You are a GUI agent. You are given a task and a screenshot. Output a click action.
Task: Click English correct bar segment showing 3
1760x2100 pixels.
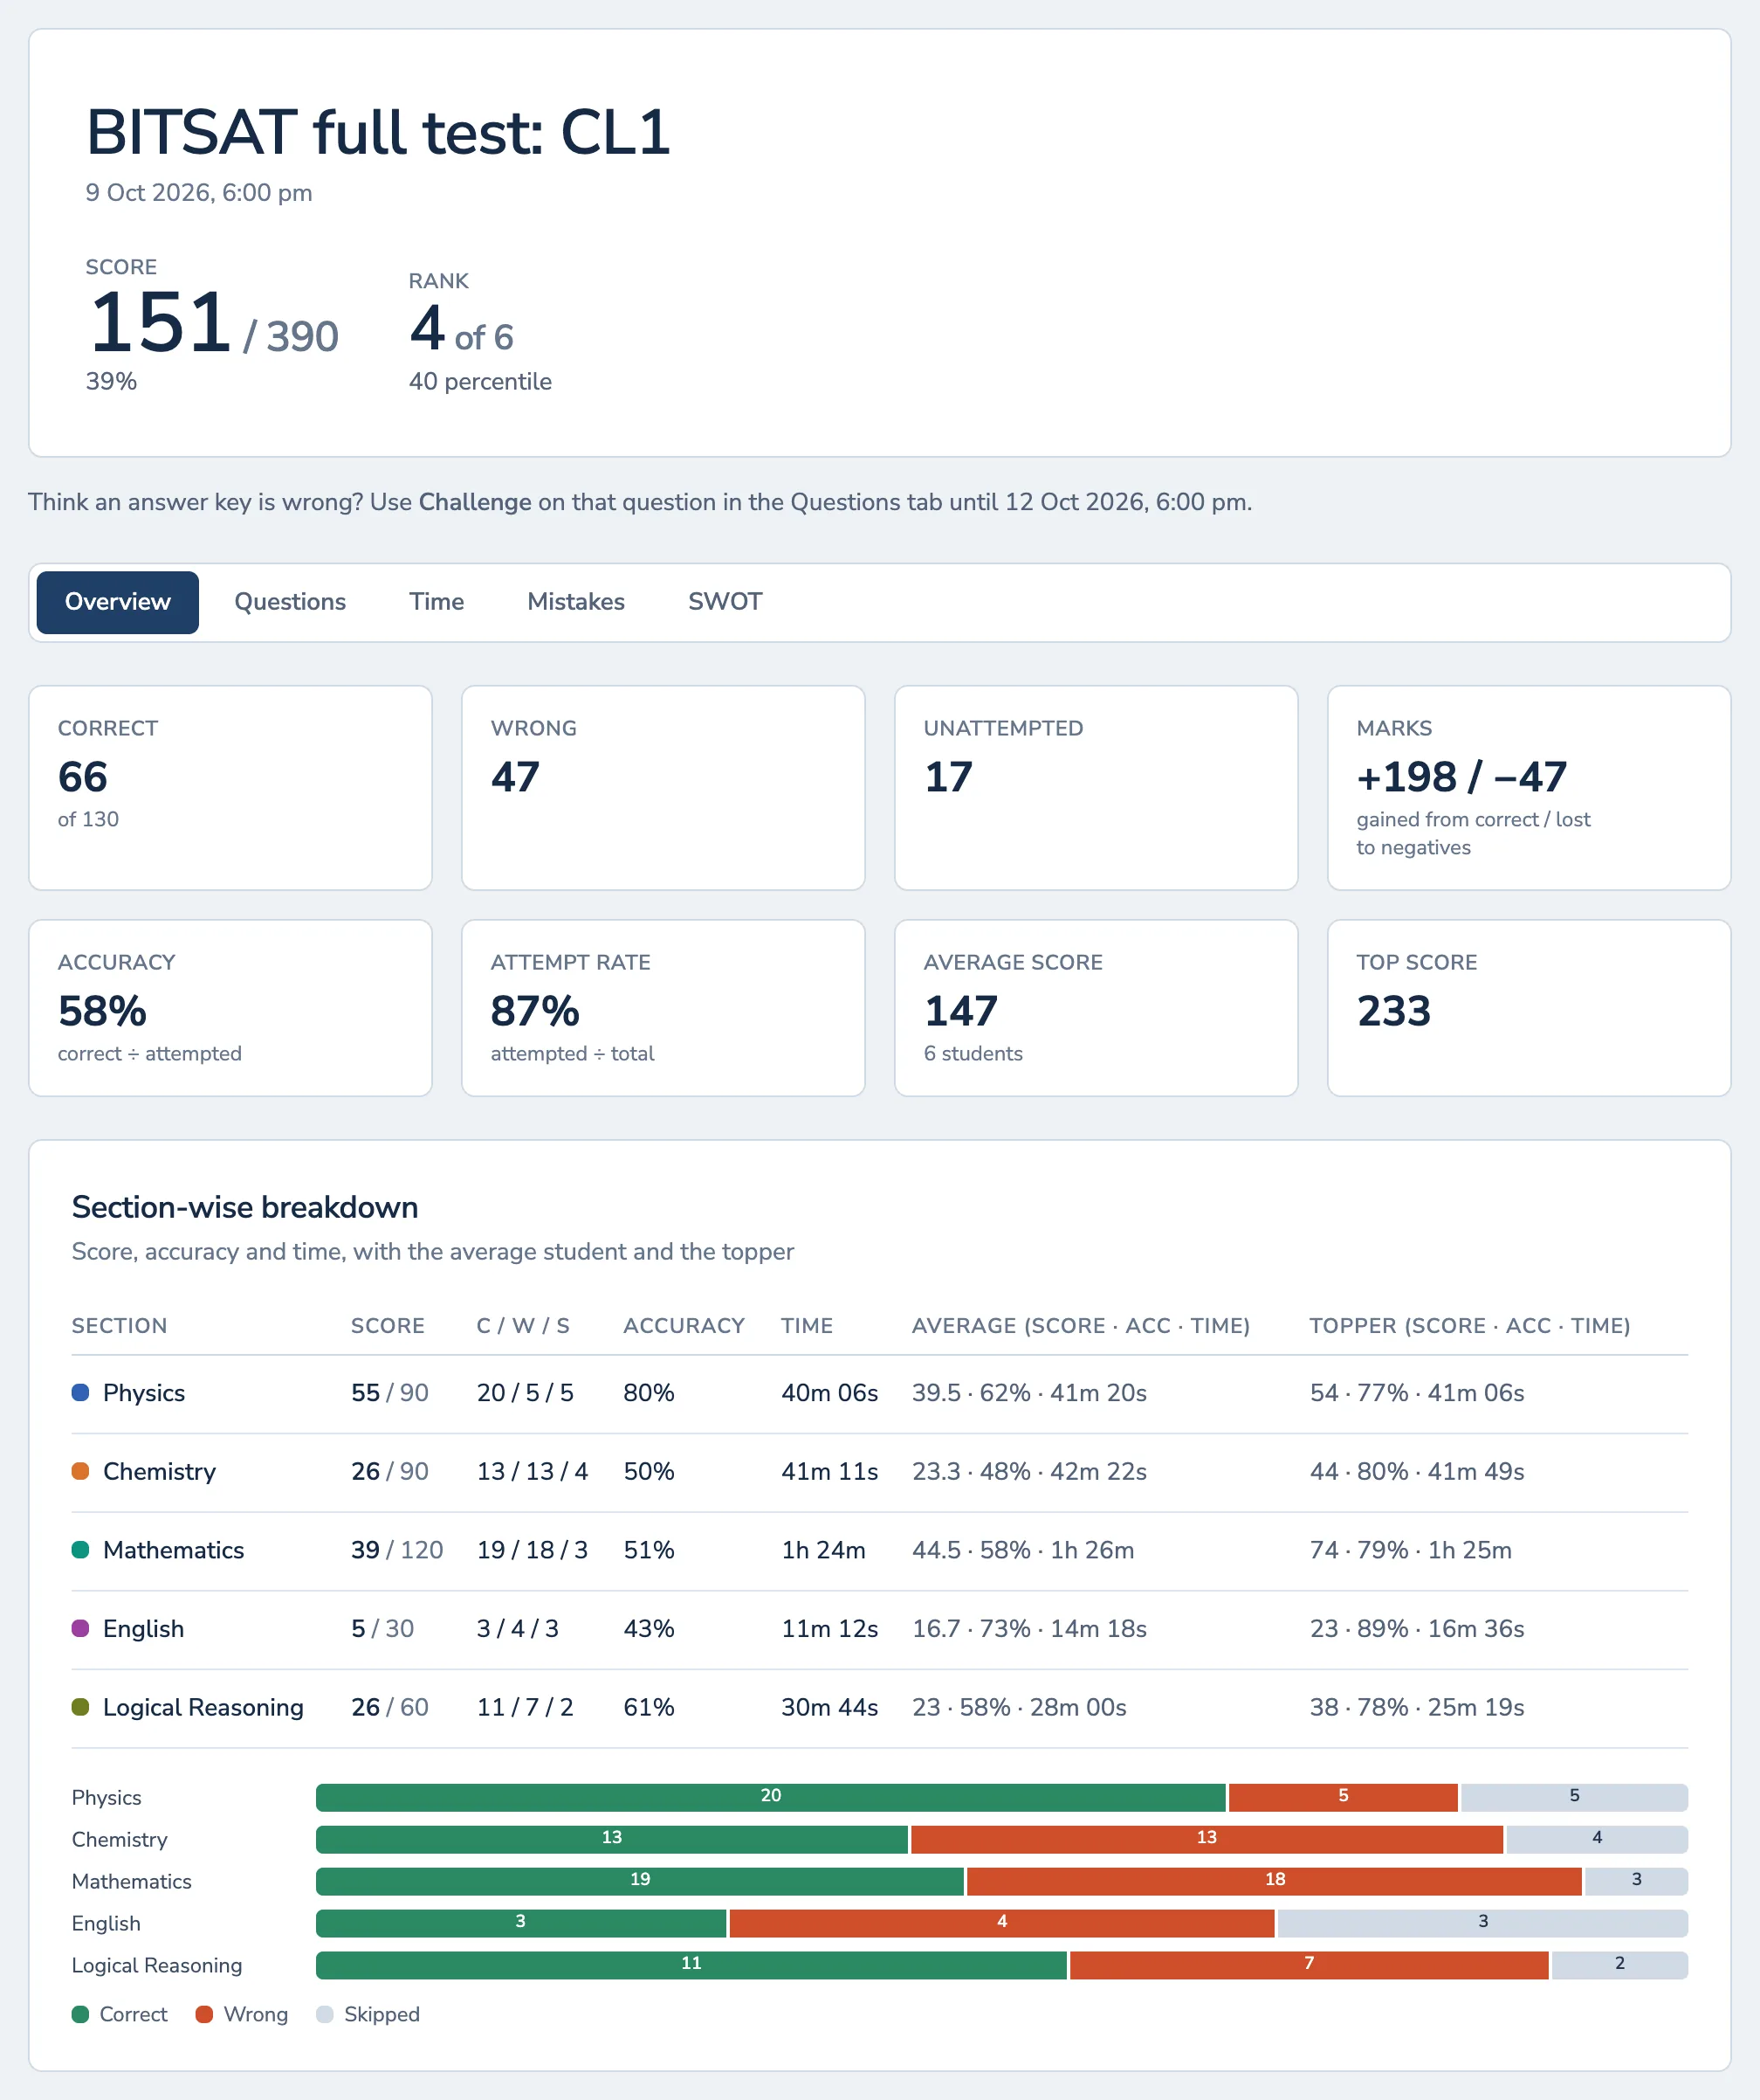[x=520, y=1923]
